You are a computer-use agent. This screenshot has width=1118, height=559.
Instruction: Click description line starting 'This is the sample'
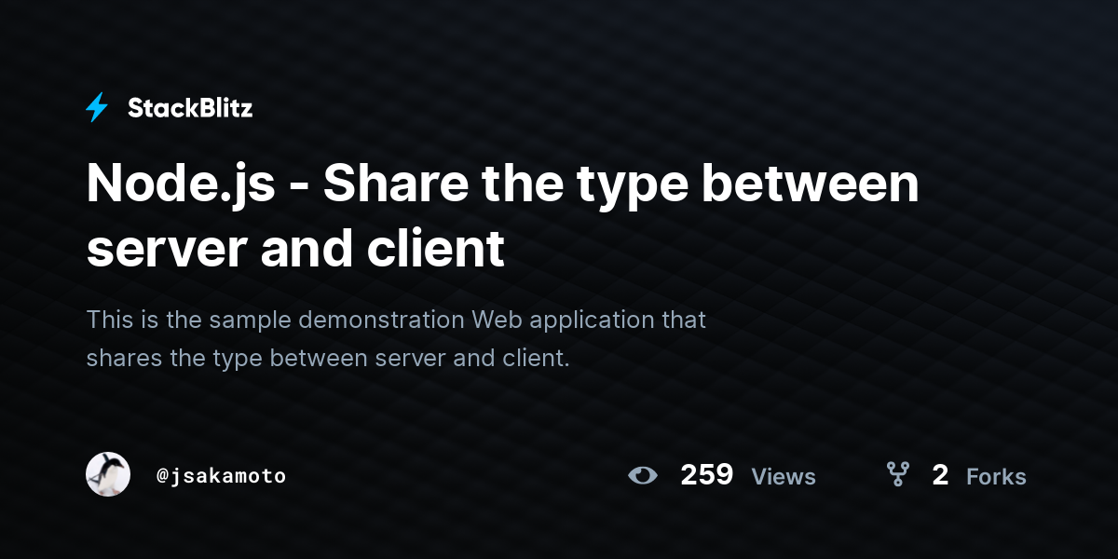(x=396, y=320)
